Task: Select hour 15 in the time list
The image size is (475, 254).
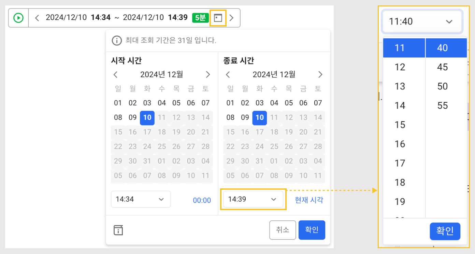Action: pyautogui.click(x=404, y=125)
